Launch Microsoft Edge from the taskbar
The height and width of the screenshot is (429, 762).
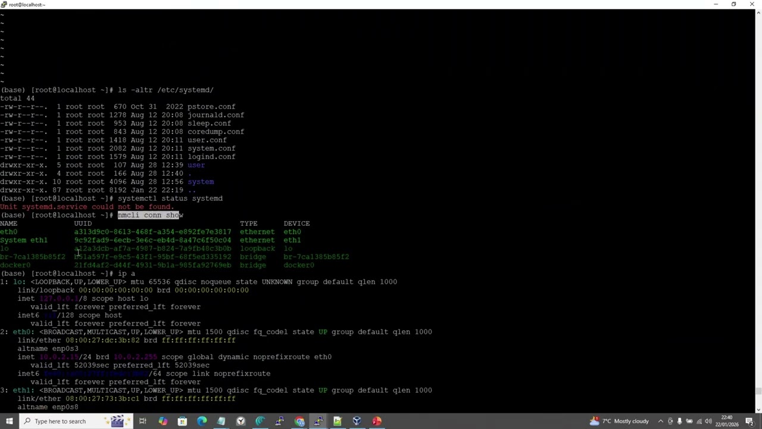pos(202,421)
